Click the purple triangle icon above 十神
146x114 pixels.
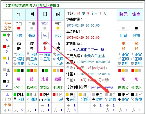(7, 95)
